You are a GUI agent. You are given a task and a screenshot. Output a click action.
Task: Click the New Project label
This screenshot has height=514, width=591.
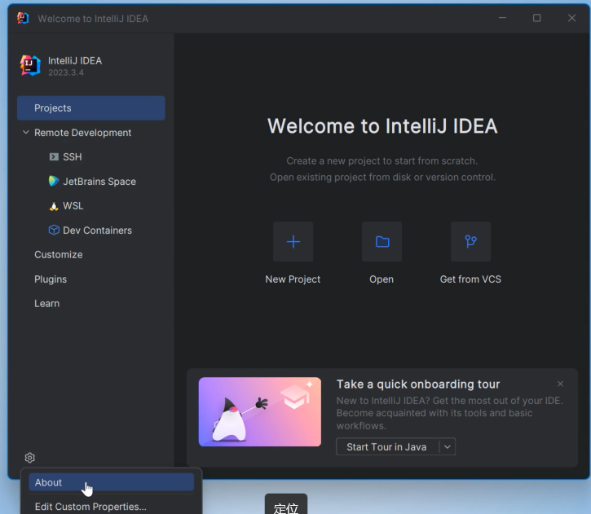point(293,279)
